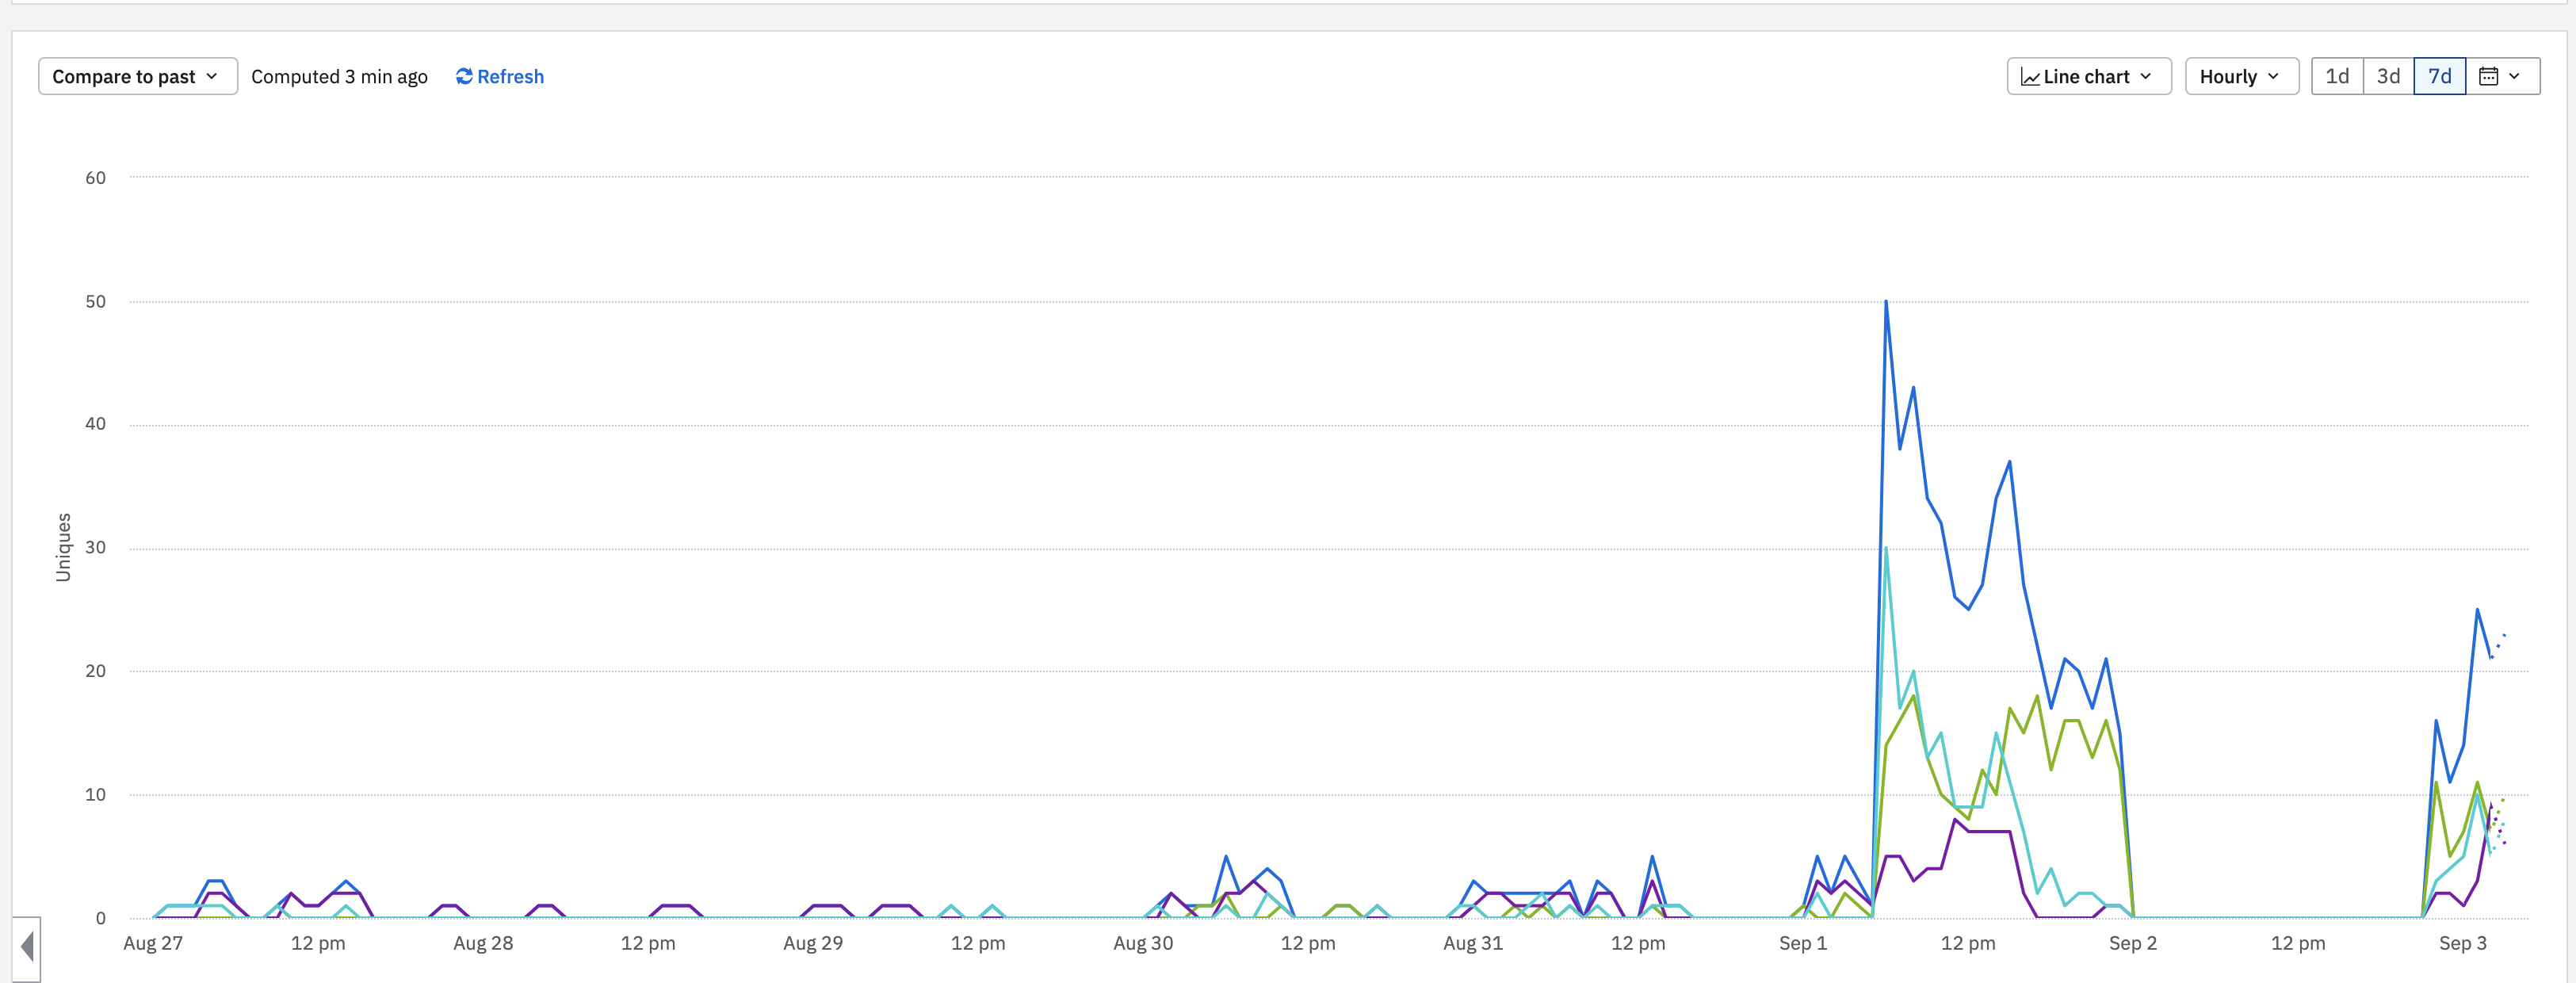The image size is (2576, 983).
Task: Click the Refresh circular arrows icon
Action: (x=464, y=77)
